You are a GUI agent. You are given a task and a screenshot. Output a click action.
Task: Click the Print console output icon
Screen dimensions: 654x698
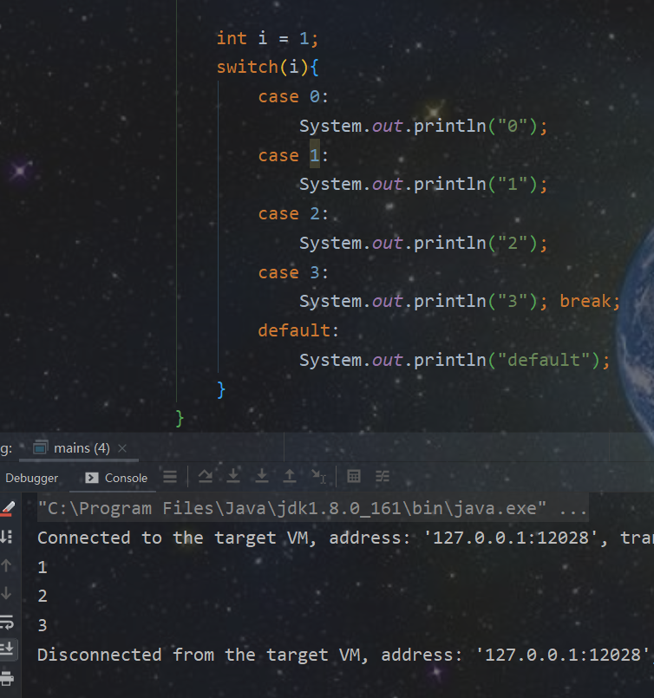point(7,678)
